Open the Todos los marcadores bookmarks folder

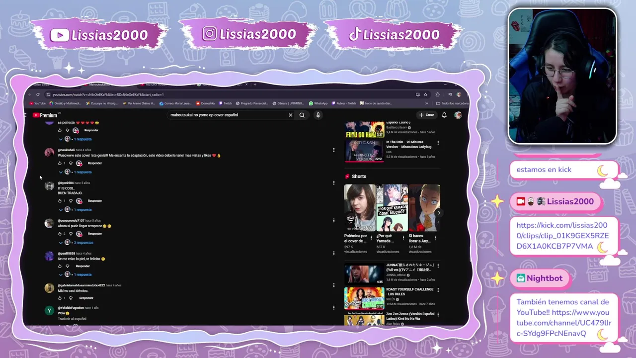(452, 103)
